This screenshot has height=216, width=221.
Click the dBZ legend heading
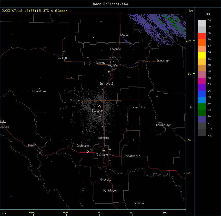point(208,14)
